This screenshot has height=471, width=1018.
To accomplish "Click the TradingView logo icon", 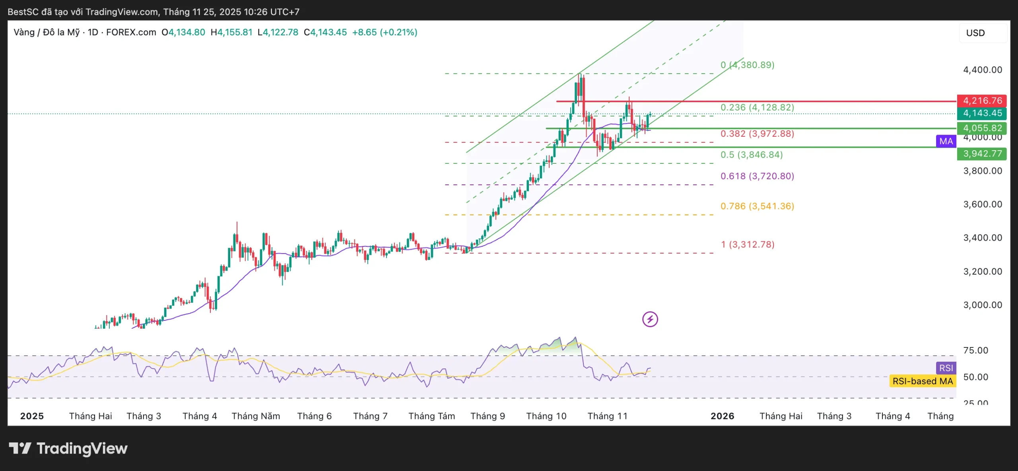I will pos(20,448).
